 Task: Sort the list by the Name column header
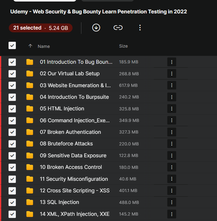[44, 46]
